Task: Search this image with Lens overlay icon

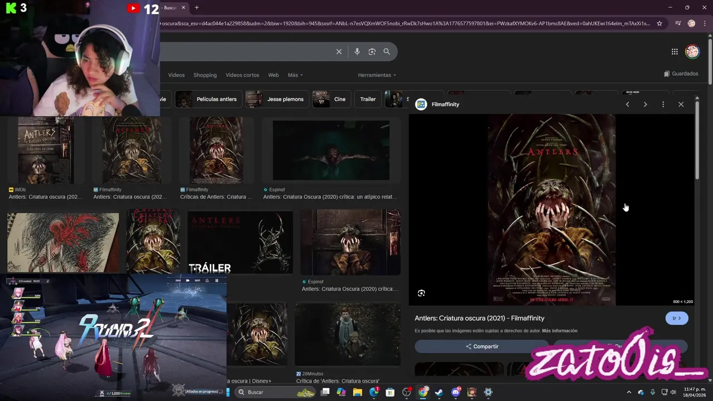Action: (x=421, y=293)
